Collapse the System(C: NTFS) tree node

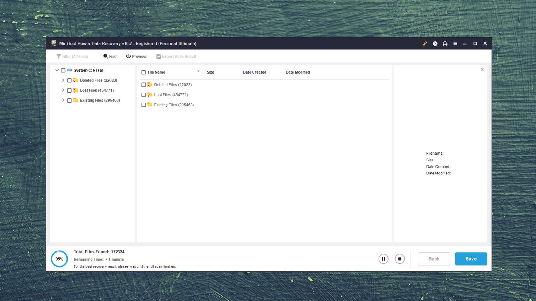[x=57, y=70]
